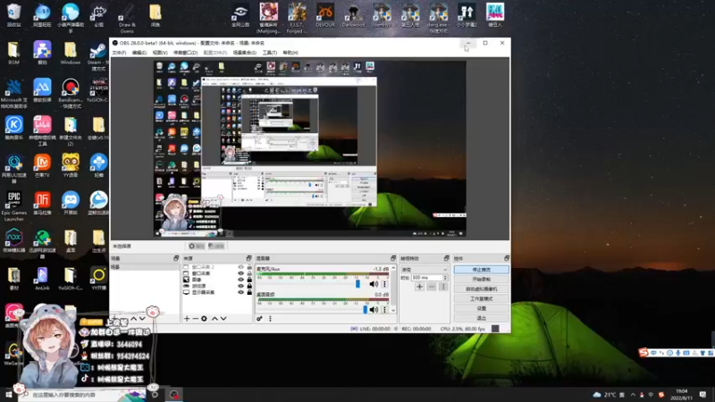The image size is (715, 402).
Task: Click Properties button above the Sources panel
Action: [196, 247]
